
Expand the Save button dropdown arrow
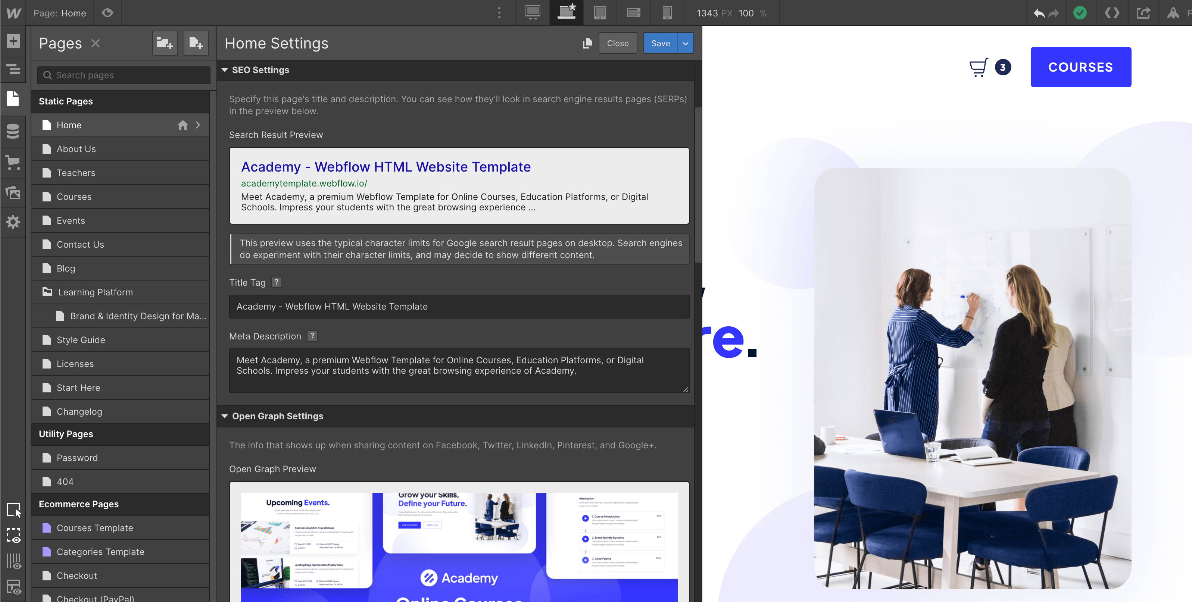(x=685, y=43)
